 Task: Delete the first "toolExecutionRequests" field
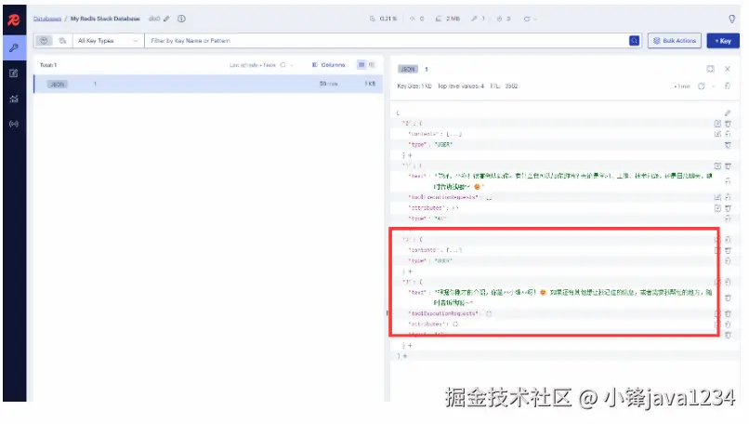click(728, 197)
